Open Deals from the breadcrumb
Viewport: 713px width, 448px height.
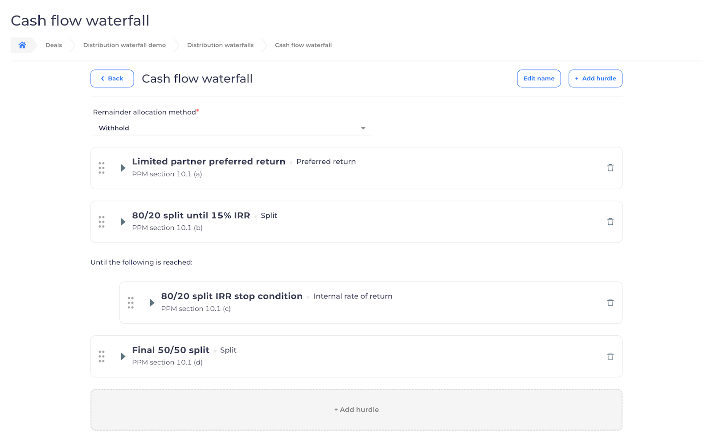(x=53, y=45)
